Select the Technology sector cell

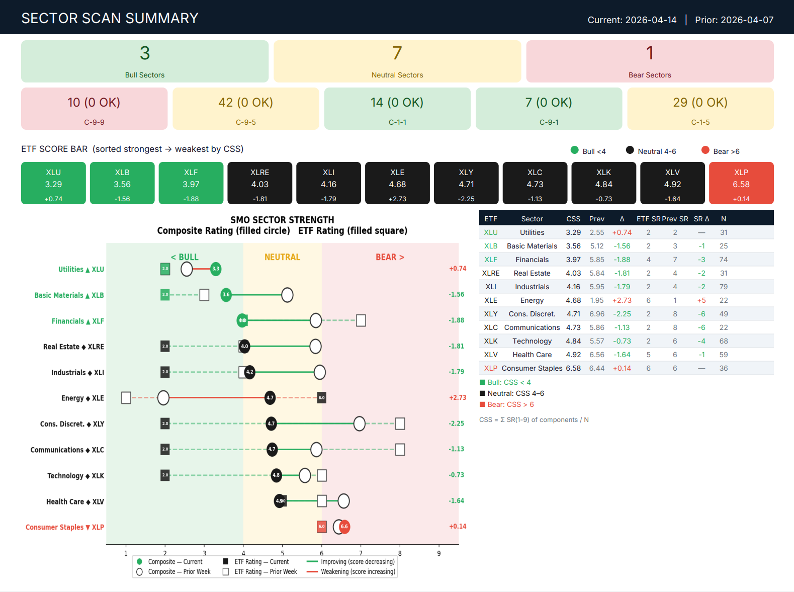click(x=532, y=341)
